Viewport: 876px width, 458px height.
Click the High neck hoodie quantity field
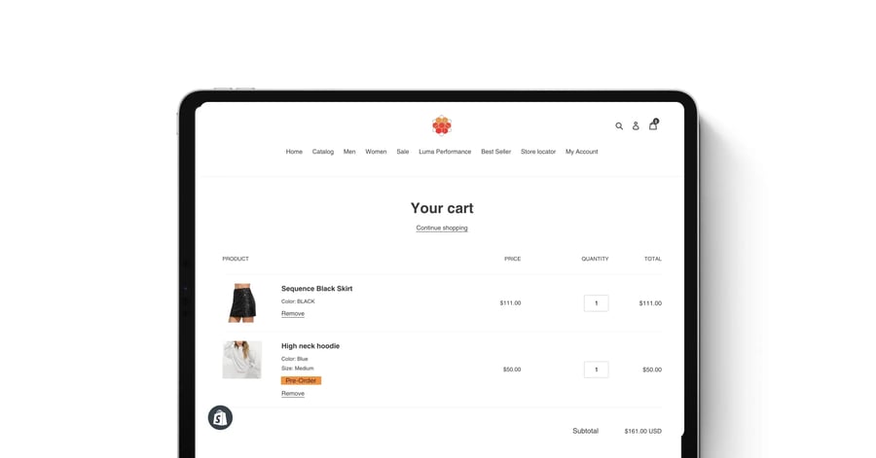pos(596,370)
